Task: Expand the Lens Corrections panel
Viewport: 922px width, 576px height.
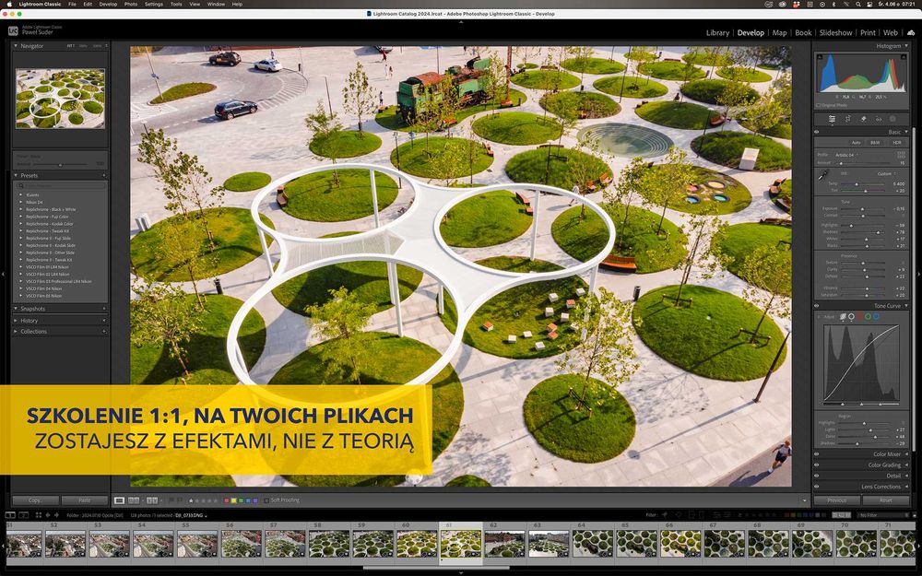Action: (905, 487)
